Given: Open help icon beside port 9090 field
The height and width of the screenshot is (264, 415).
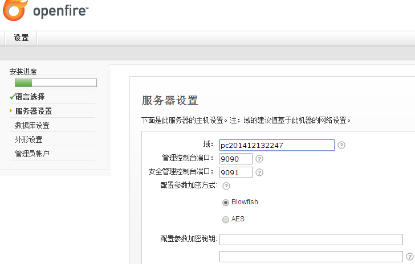Looking at the screenshot, I should click(x=259, y=159).
